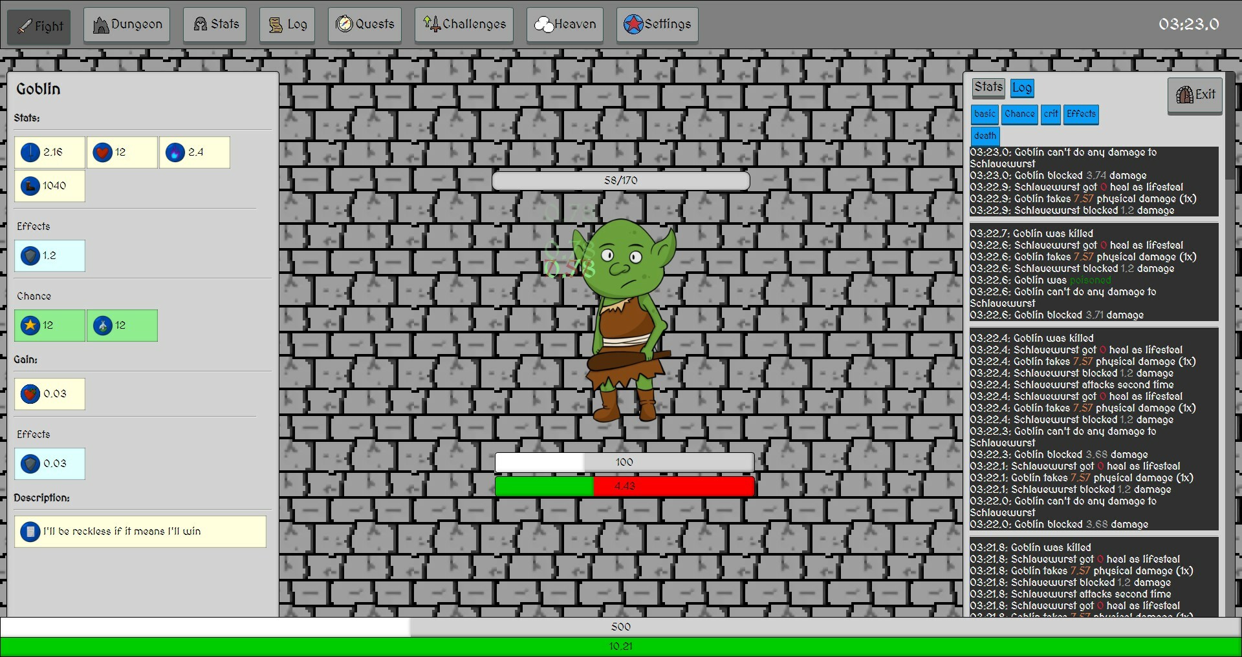Image resolution: width=1242 pixels, height=657 pixels.
Task: Select the Fight sword icon
Action: [24, 26]
